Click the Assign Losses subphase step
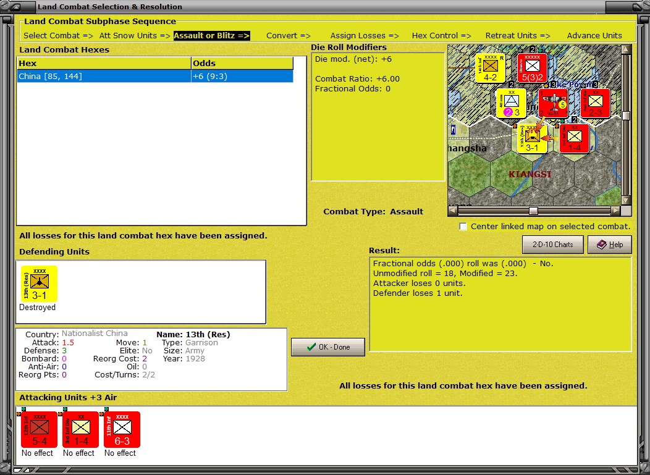This screenshot has width=650, height=475. point(365,36)
